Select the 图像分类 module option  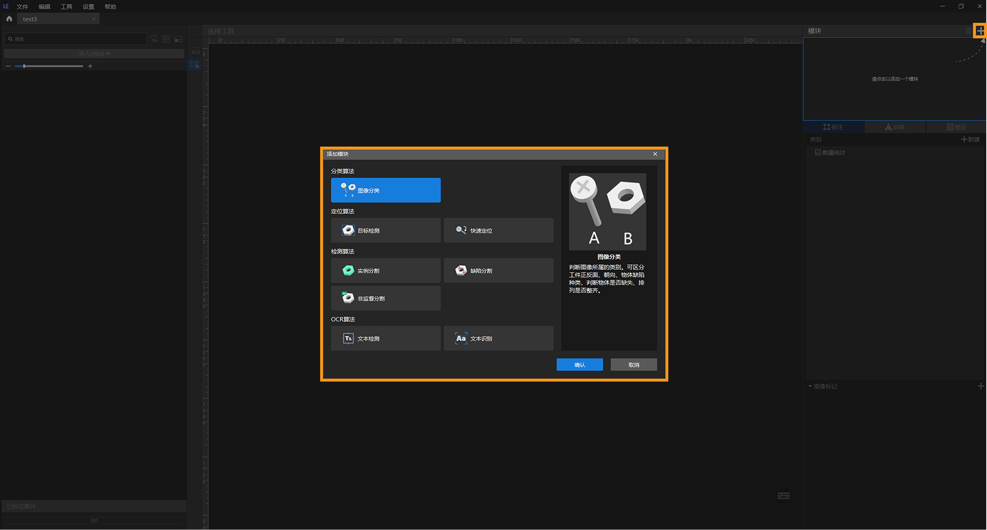(x=385, y=190)
